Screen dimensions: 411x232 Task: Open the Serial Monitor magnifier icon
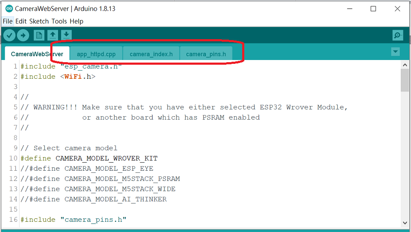[x=398, y=35]
